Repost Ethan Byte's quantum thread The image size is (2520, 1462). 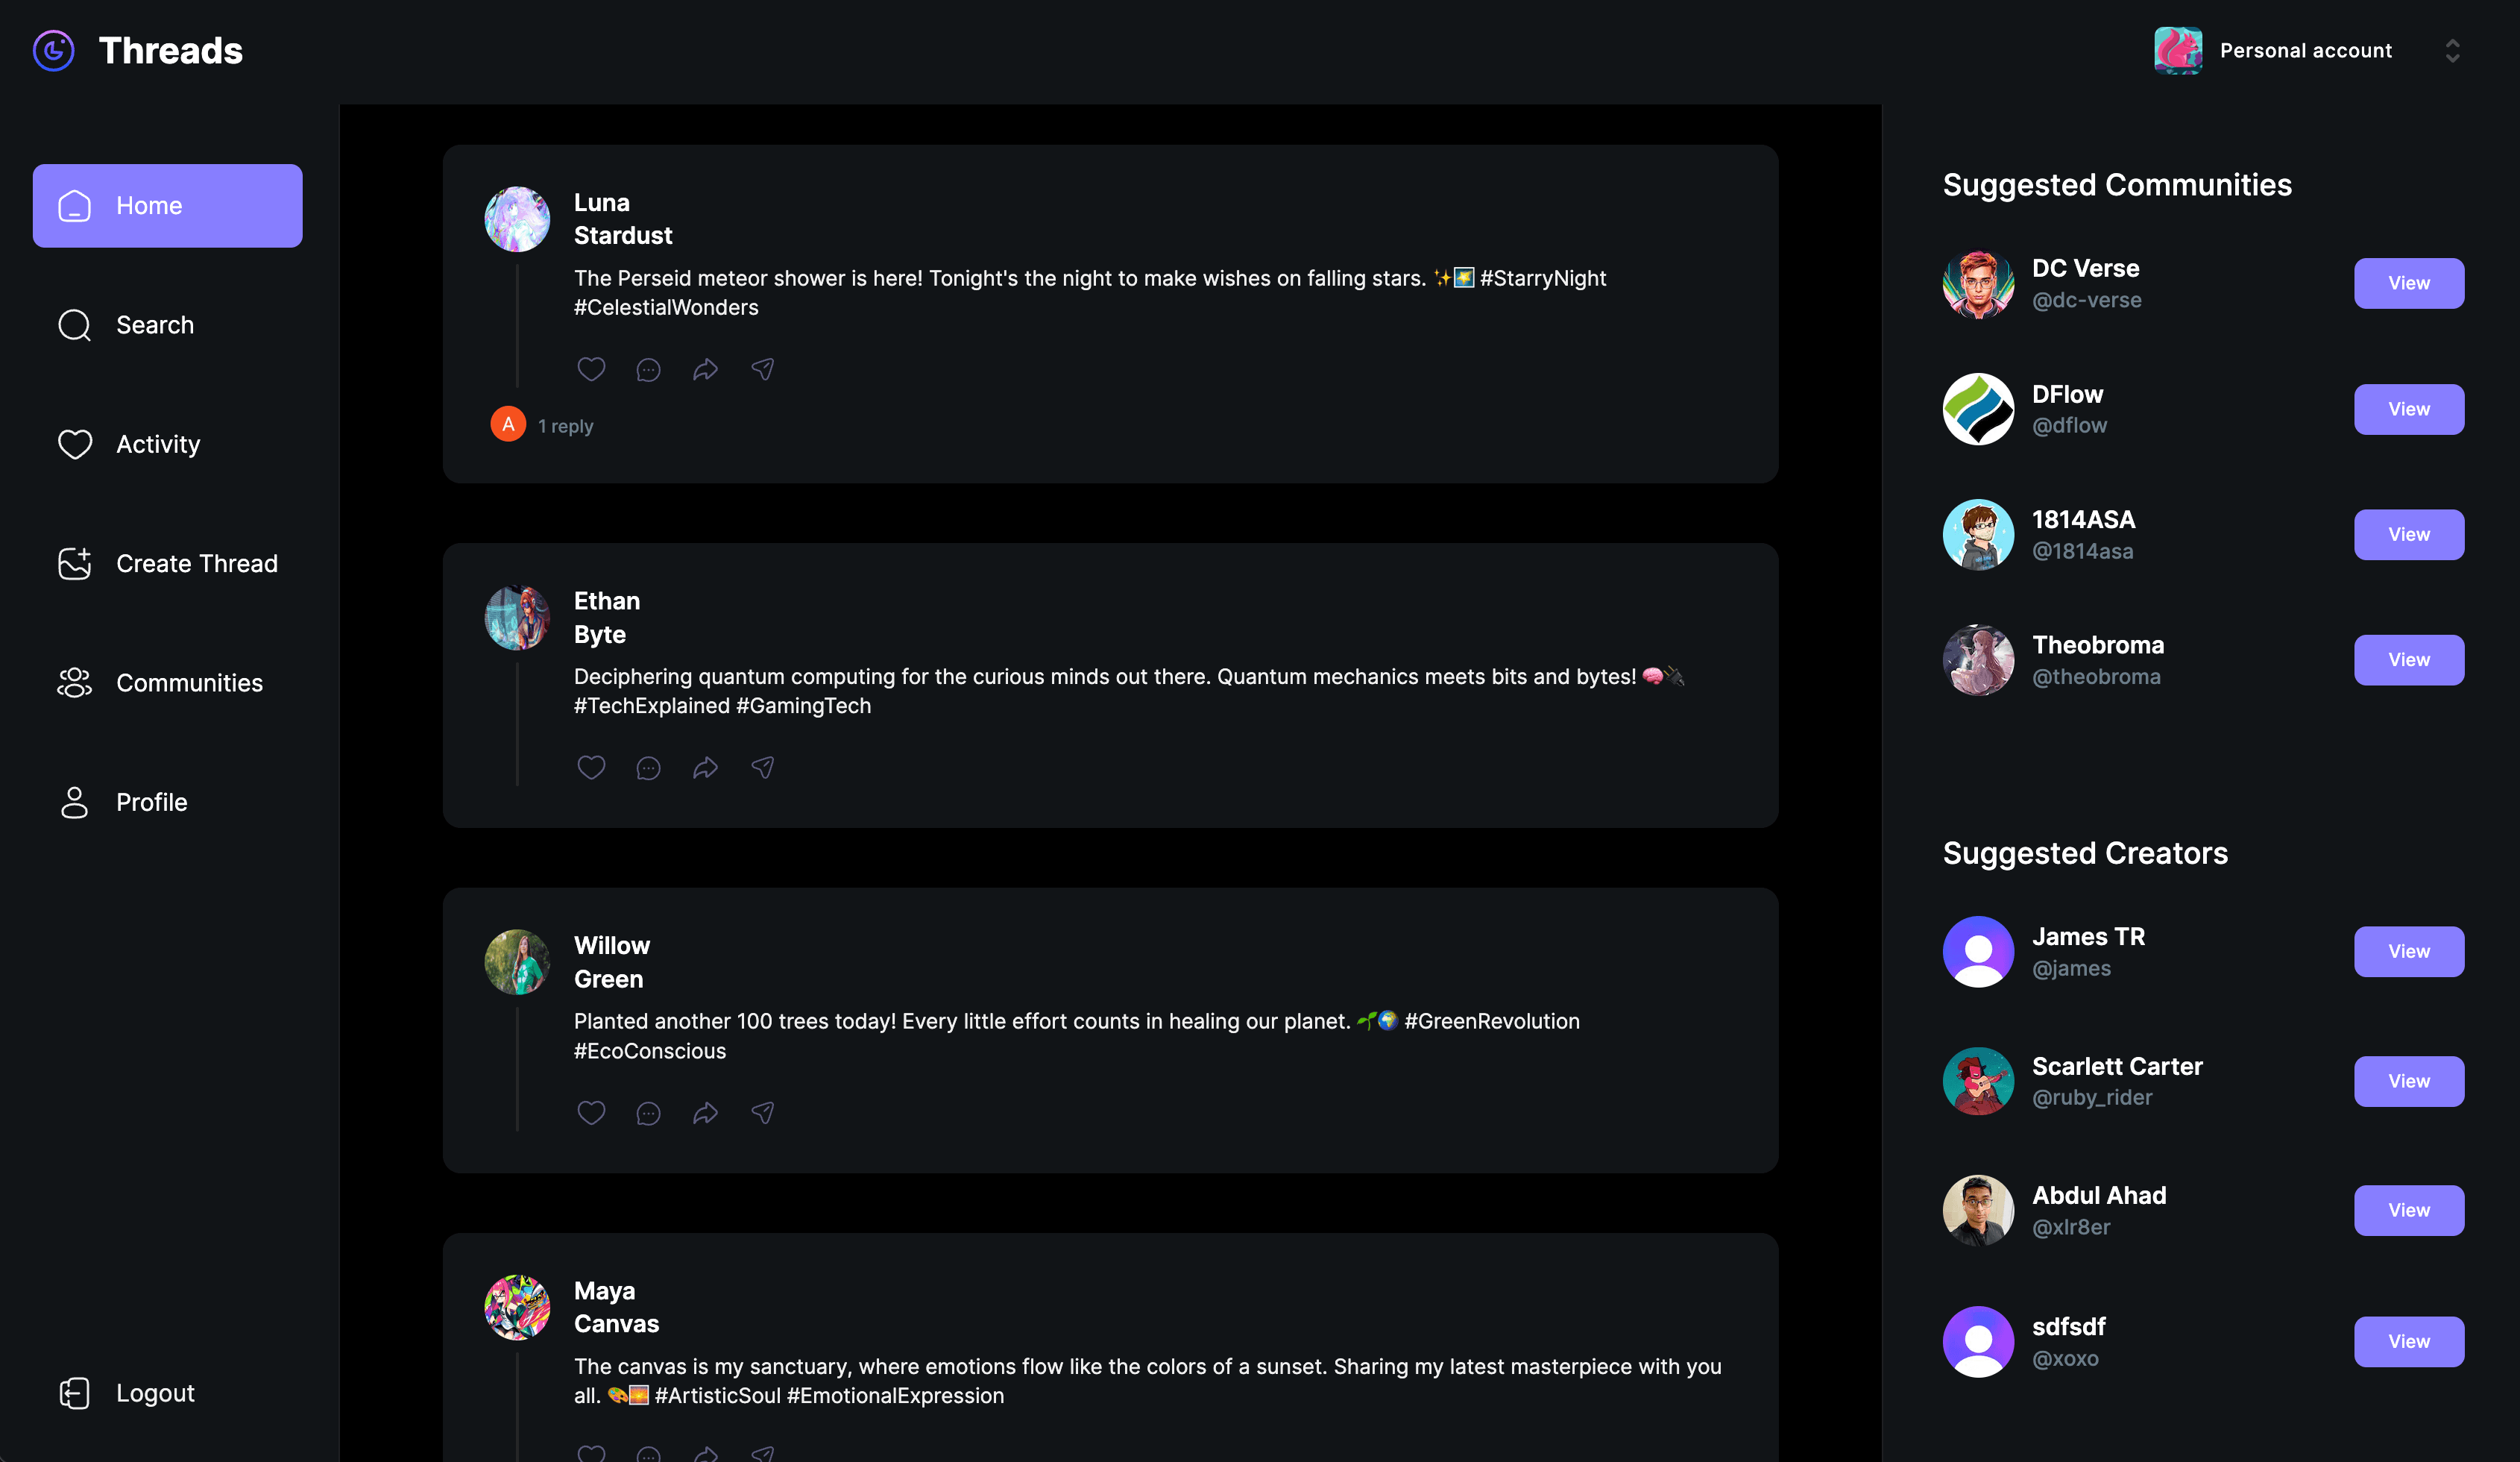click(x=705, y=768)
